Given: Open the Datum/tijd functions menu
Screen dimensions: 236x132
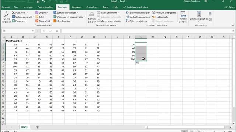Looking at the screenshot, I should [x=44, y=21].
